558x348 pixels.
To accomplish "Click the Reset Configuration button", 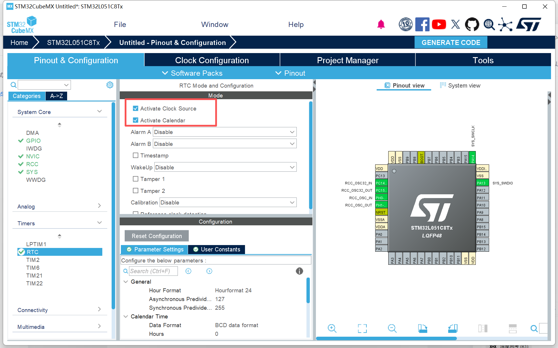I will click(157, 236).
